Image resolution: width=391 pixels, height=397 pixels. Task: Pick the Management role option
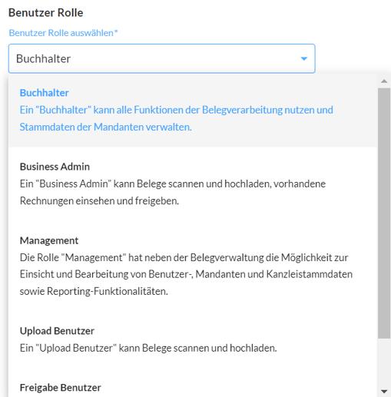pos(49,240)
